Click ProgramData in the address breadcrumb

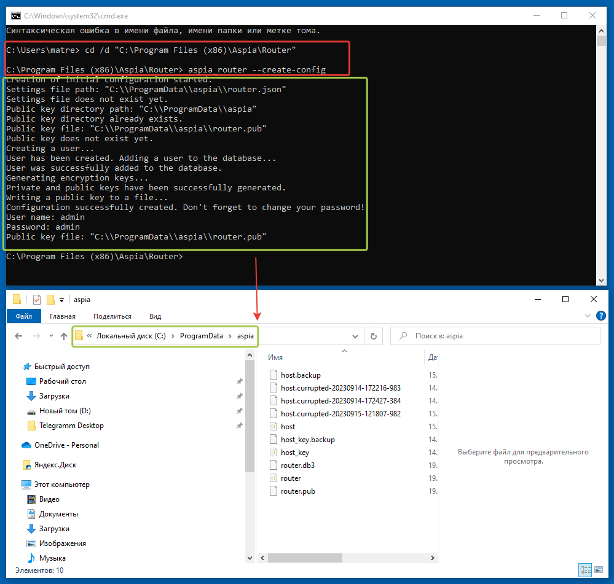coord(201,336)
